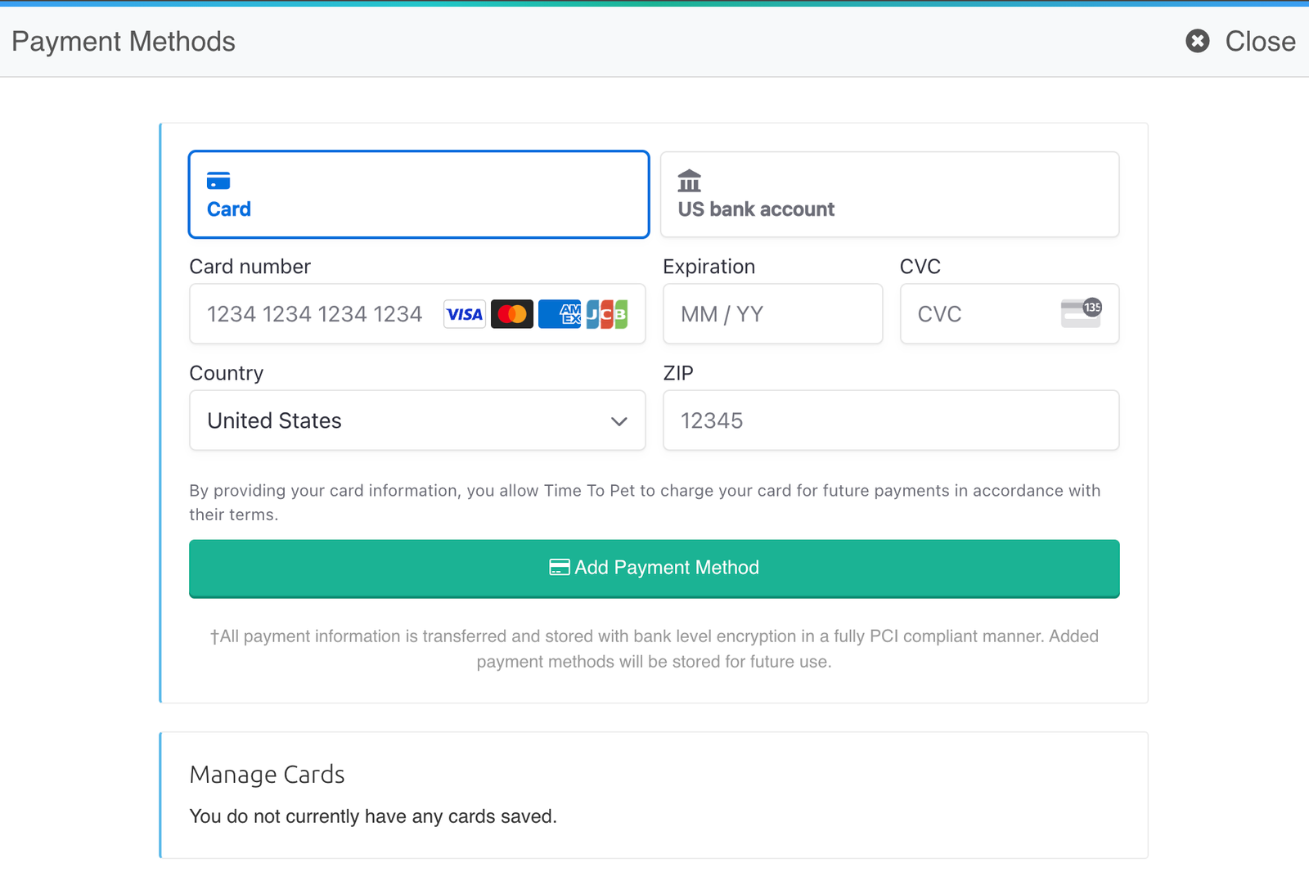This screenshot has width=1309, height=881.
Task: Click the JCB card logo
Action: point(607,314)
